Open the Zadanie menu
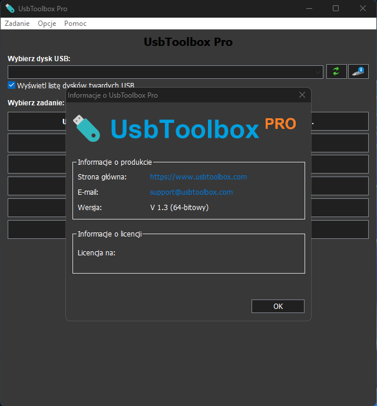 click(17, 24)
